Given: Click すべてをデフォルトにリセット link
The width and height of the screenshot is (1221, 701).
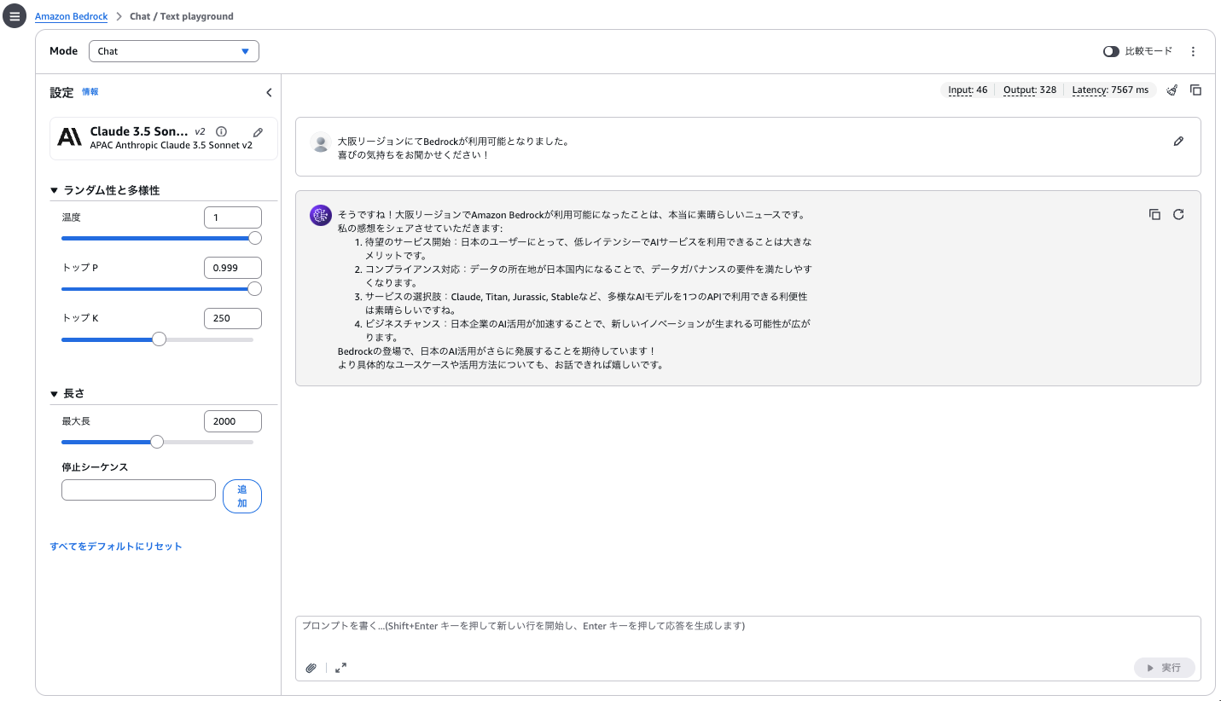Looking at the screenshot, I should (x=116, y=547).
